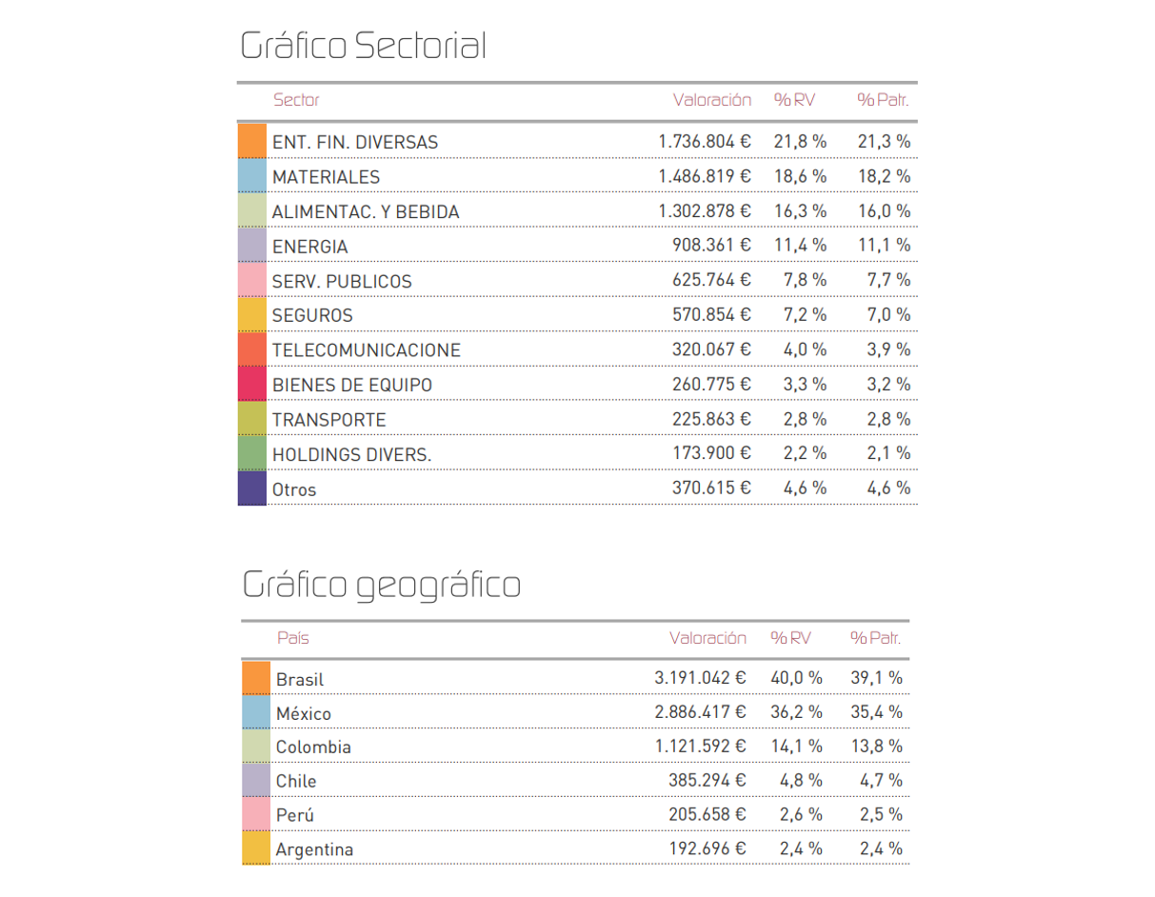
Task: Click the Sector column header
Action: tap(296, 100)
